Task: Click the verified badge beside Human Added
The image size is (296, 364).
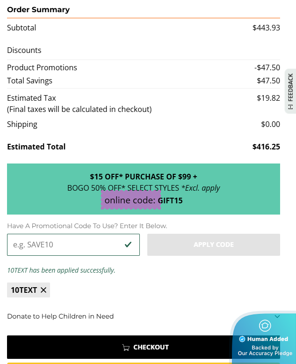Action: point(242,339)
